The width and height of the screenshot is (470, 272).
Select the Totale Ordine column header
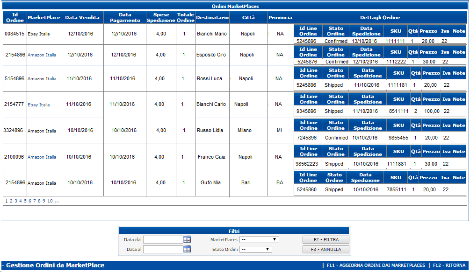pos(186,17)
